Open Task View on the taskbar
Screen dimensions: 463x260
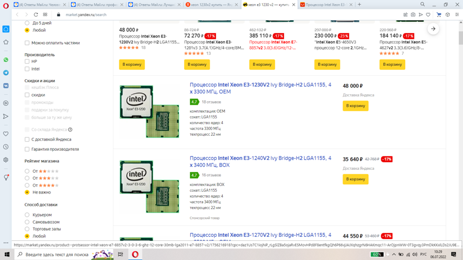pyautogui.click(x=120, y=254)
